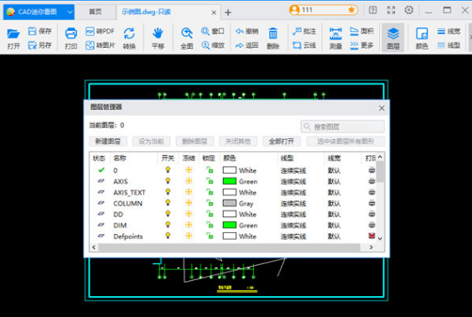Click the help question mark icon
Viewport: 472px width, 317px height.
pos(373,10)
